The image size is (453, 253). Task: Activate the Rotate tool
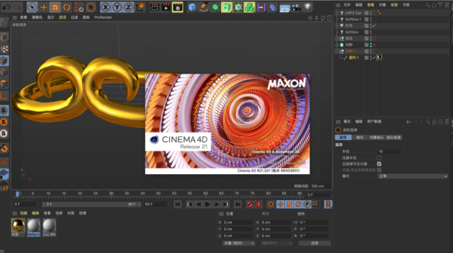66,7
